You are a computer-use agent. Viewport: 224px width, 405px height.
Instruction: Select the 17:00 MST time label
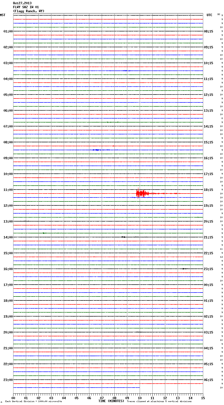tap(8, 285)
